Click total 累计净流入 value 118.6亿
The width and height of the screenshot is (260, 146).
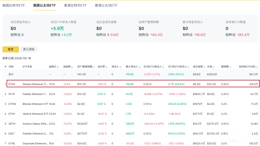[130, 74]
